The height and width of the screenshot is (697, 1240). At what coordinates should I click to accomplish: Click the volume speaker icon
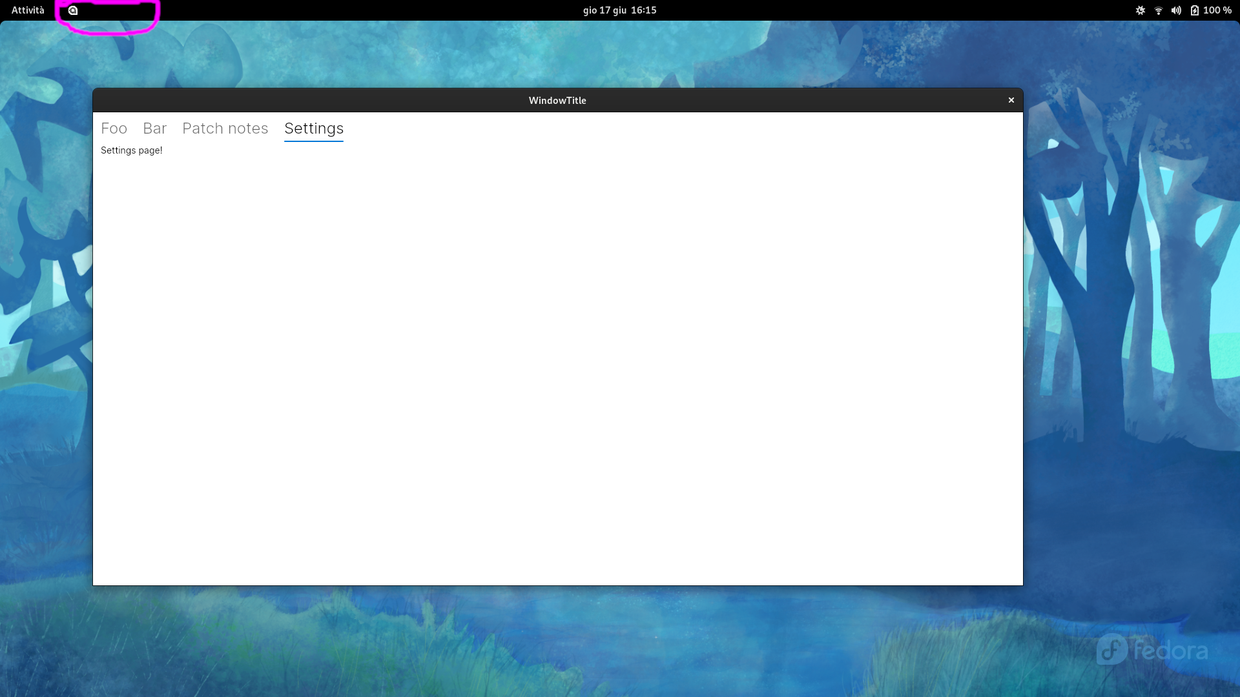pyautogui.click(x=1176, y=10)
